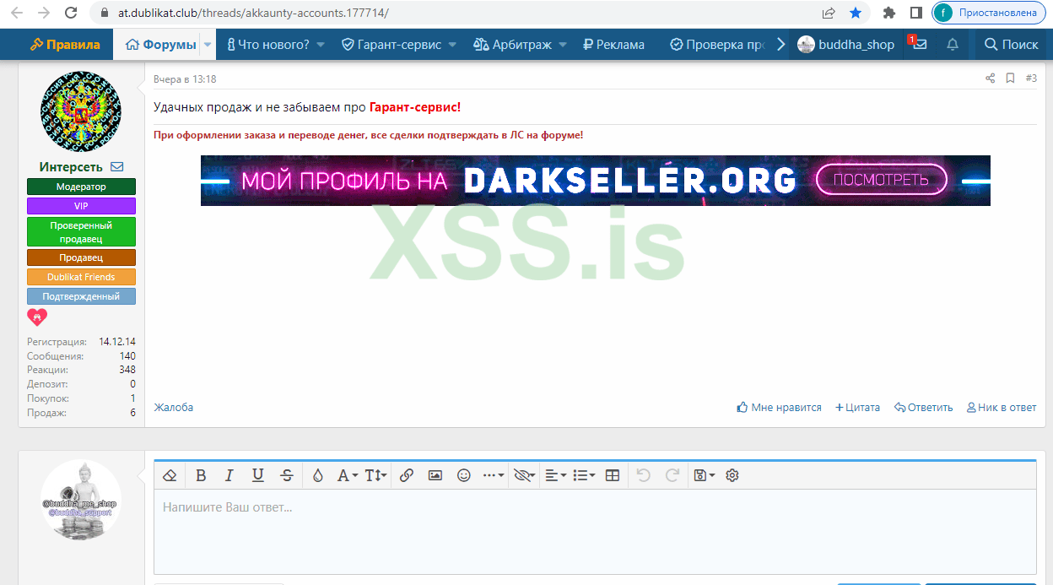
Task: Click 'Мне нравится' like button
Action: (x=779, y=407)
